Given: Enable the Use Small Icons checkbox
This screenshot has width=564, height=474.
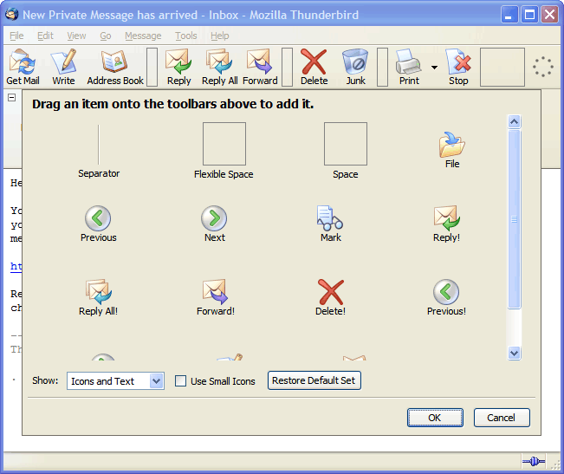Looking at the screenshot, I should 180,381.
